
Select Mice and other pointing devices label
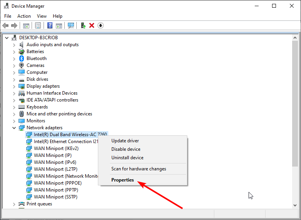coord(59,114)
